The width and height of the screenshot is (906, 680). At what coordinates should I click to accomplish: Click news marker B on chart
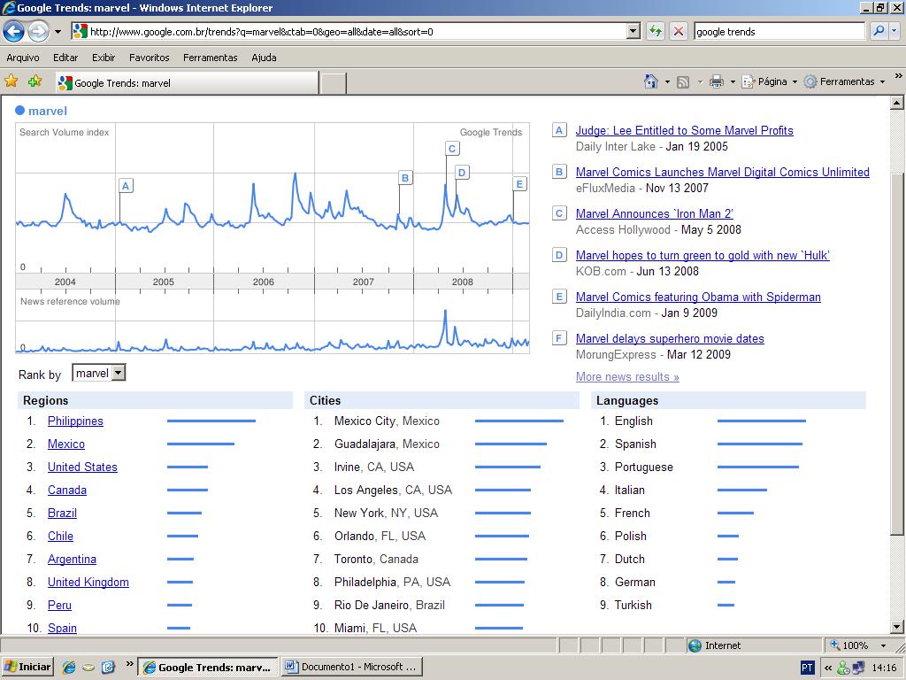pyautogui.click(x=405, y=177)
